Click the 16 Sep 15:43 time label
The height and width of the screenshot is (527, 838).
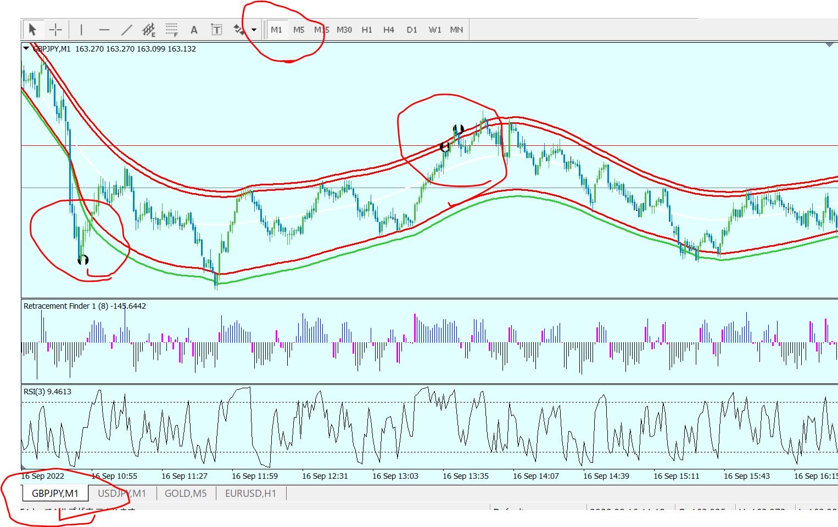pos(747,476)
